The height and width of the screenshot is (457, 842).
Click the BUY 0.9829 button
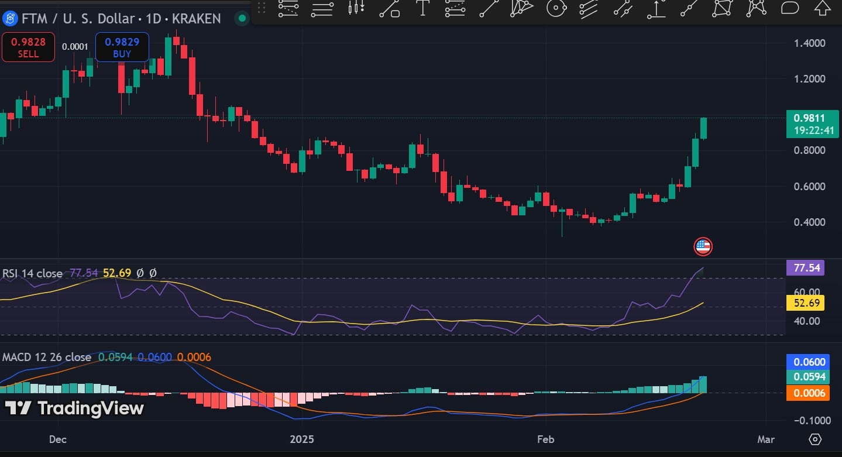(122, 47)
